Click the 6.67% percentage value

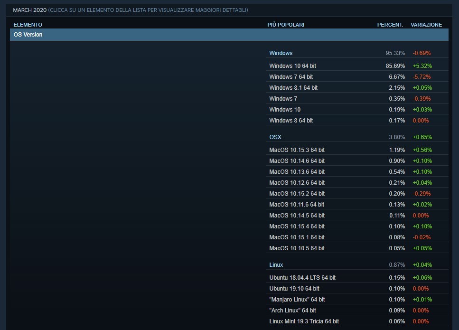coord(397,77)
